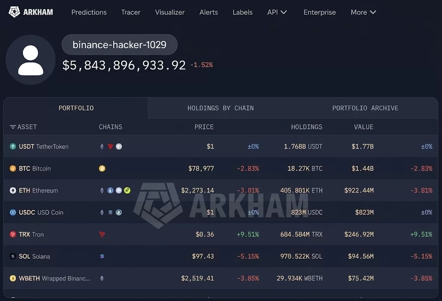Viewport: 442px width, 301px height.
Task: Click the green chain icon in ETH row
Action: tap(127, 190)
